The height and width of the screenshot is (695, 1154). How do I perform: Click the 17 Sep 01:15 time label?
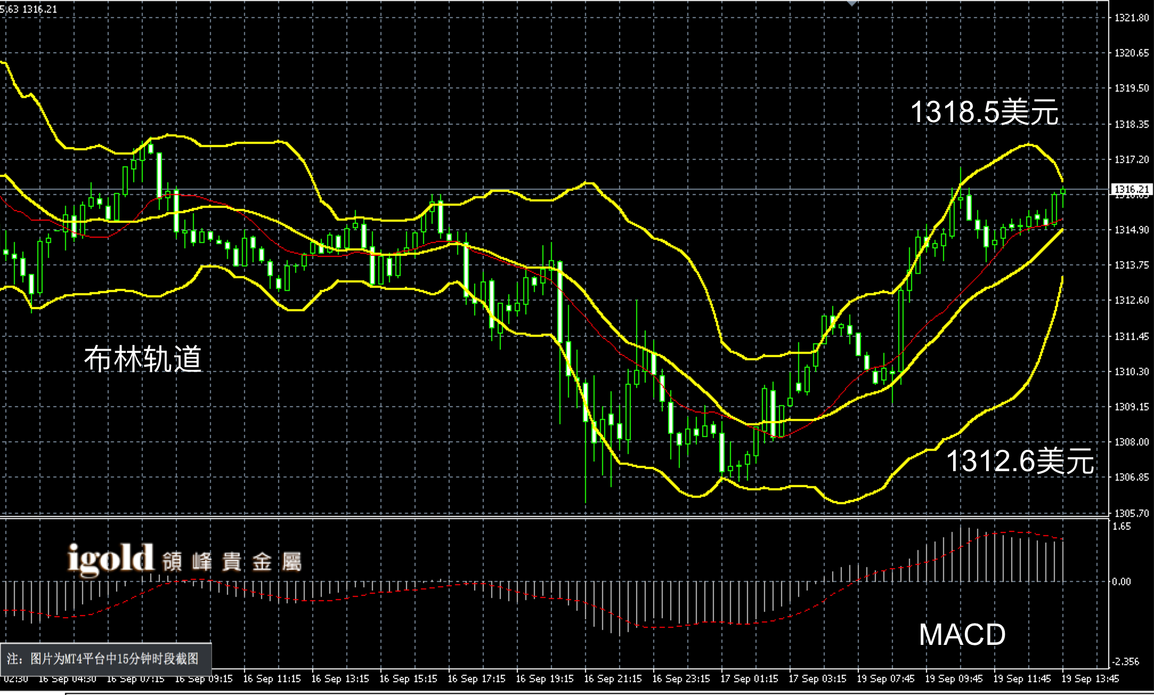coord(749,679)
